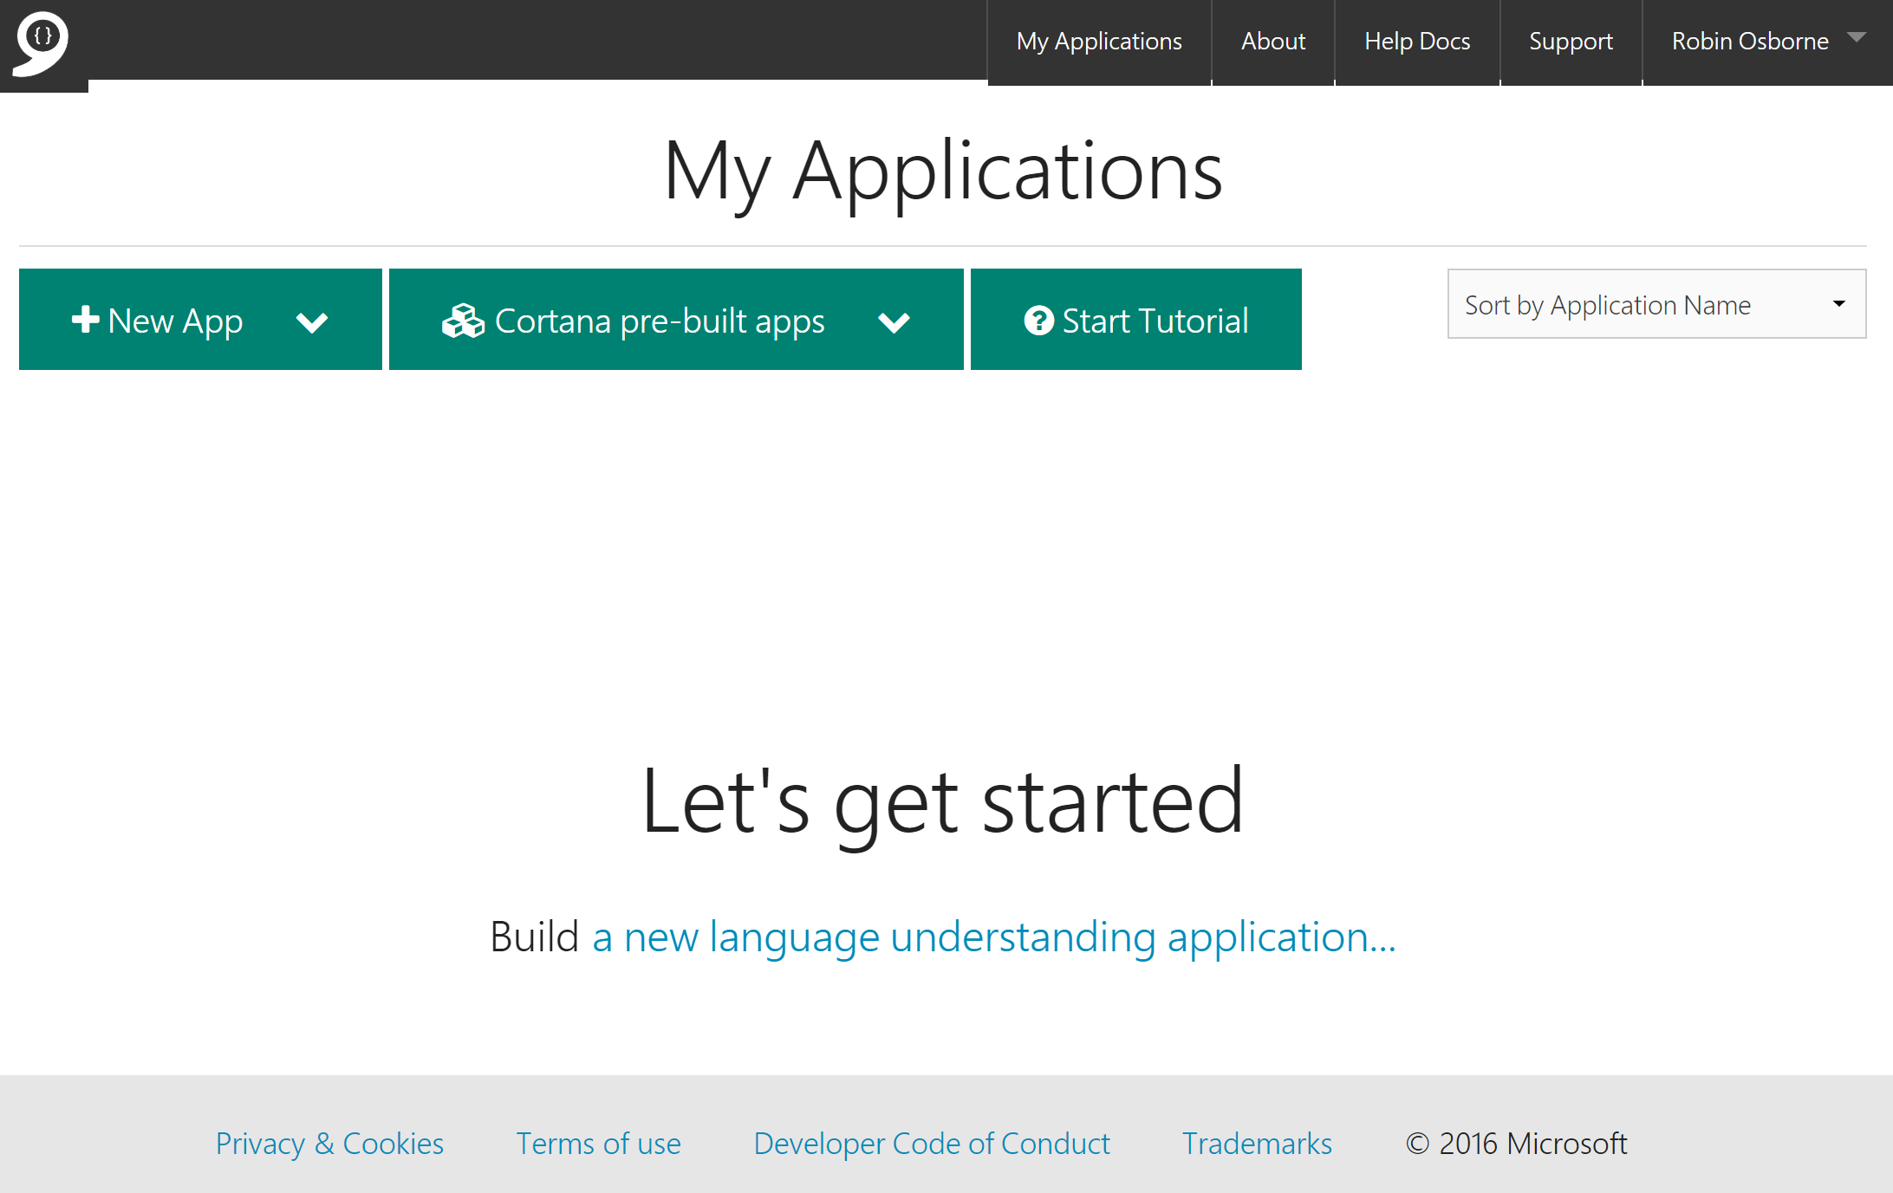Expand the New App chevron
1893x1193 pixels.
[x=312, y=322]
